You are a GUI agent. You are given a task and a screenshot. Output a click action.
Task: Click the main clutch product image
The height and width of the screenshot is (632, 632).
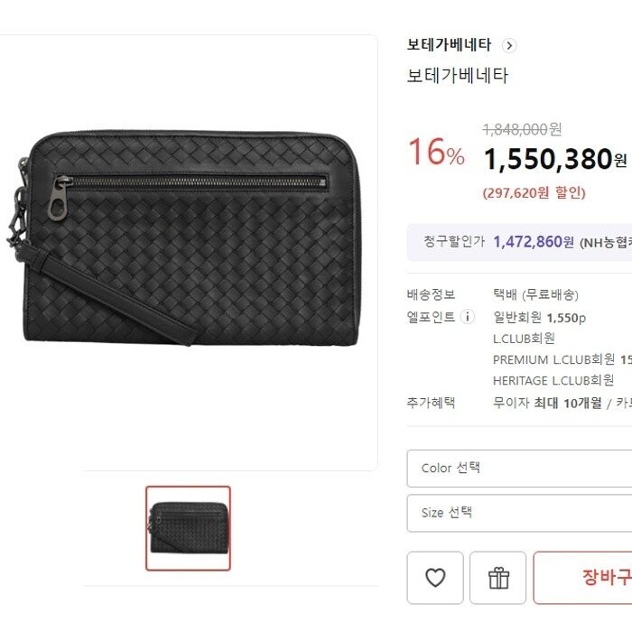184,237
